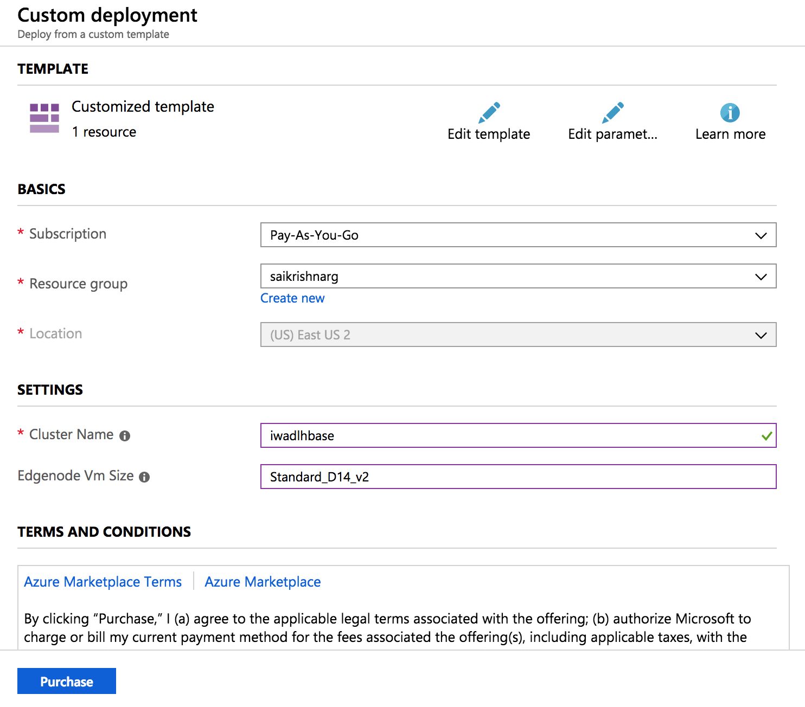Open the Location dropdown
The height and width of the screenshot is (707, 805).
[x=519, y=335]
